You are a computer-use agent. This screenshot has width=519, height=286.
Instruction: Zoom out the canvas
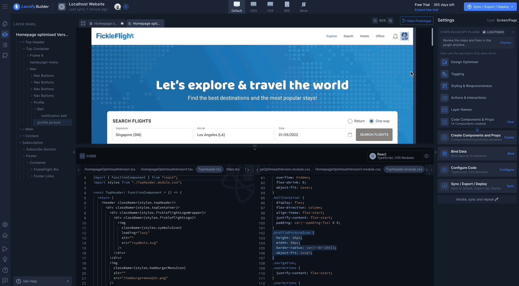(375, 21)
